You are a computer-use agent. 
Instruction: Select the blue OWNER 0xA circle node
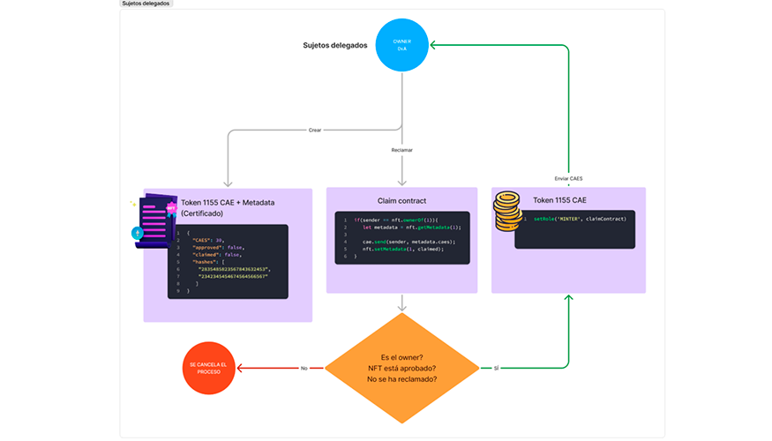[401, 45]
